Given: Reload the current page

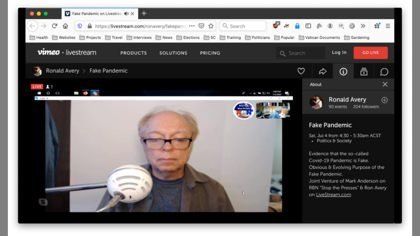Looking at the screenshot, I should coord(54,26).
